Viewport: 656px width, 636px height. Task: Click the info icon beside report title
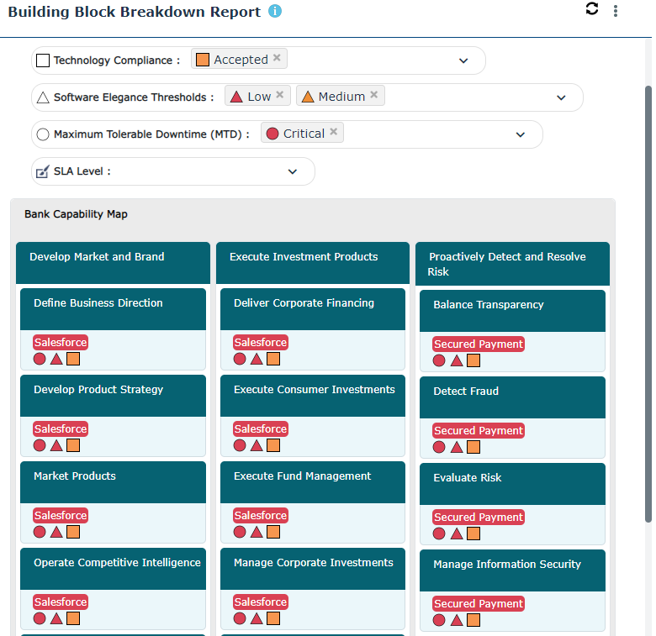pyautogui.click(x=275, y=11)
